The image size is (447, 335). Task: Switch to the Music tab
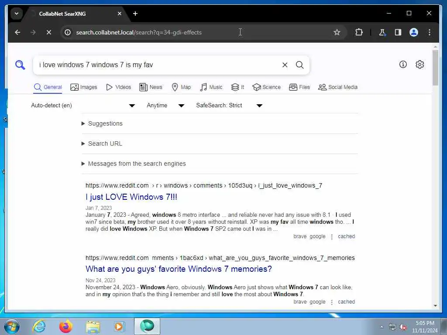211,87
